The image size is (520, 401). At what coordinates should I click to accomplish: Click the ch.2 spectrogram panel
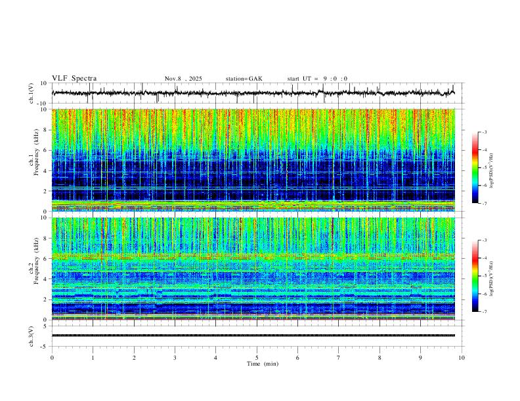(253, 269)
